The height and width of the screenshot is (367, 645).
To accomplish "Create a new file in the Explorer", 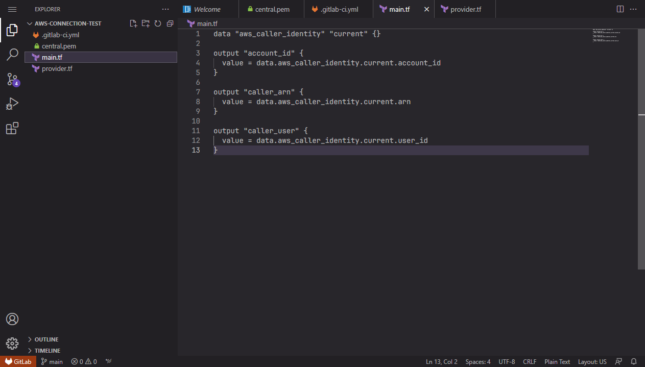I will click(133, 23).
